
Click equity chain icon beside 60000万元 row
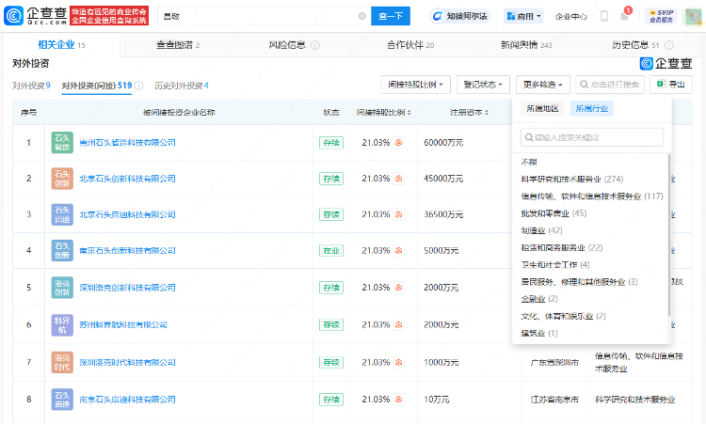click(398, 142)
